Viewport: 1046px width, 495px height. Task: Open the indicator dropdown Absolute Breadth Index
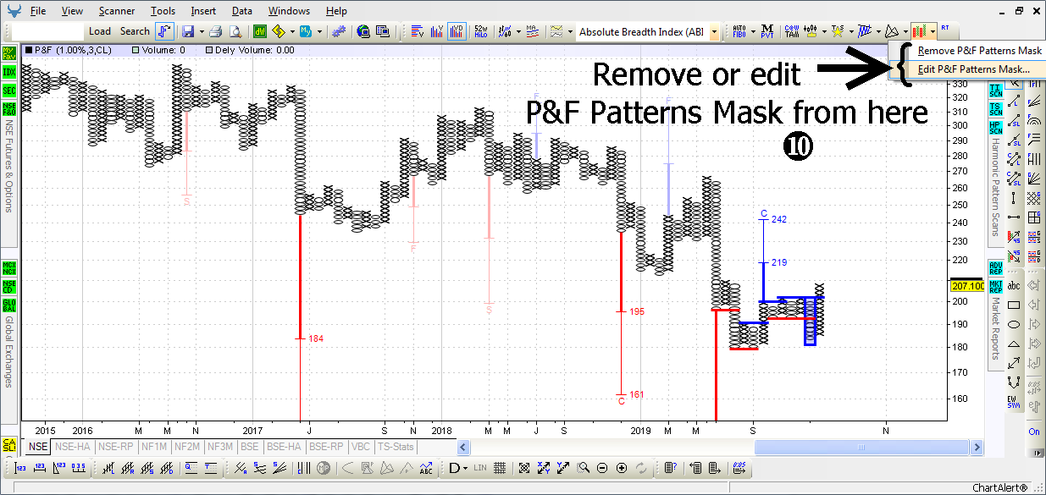(x=715, y=31)
